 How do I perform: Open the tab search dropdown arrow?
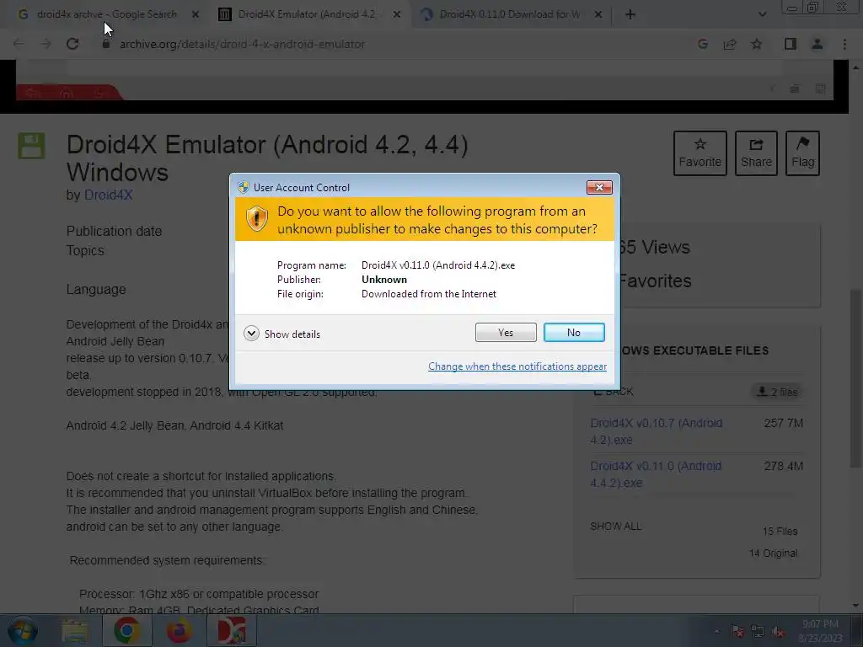pyautogui.click(x=762, y=14)
